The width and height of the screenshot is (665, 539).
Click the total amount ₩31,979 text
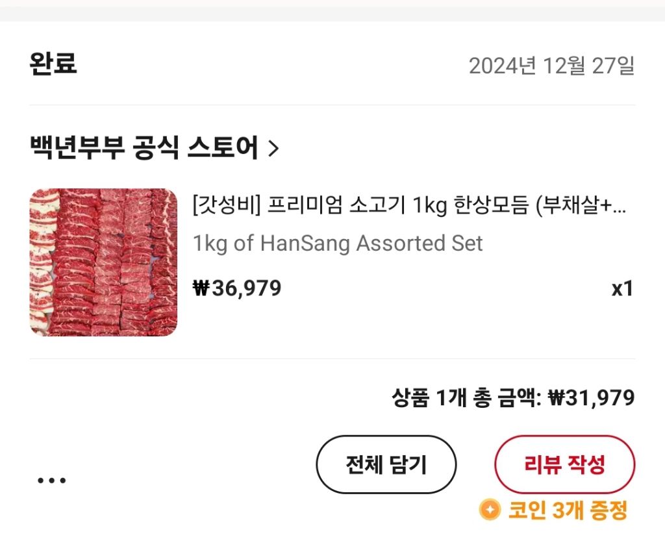coord(592,399)
